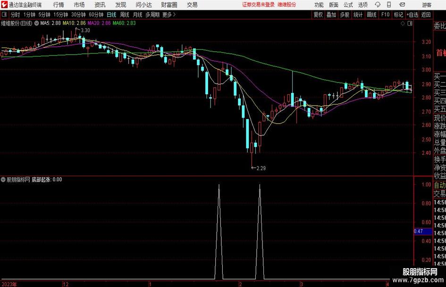
Task: Open the 交易 menu
Action: pos(192,5)
